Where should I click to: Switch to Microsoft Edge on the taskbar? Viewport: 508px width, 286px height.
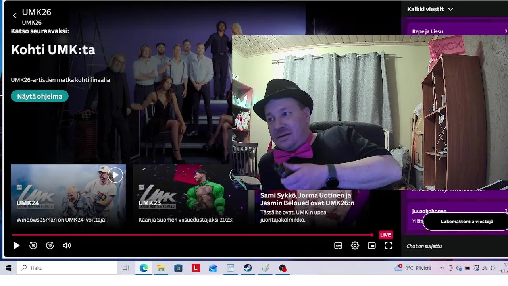(144, 268)
